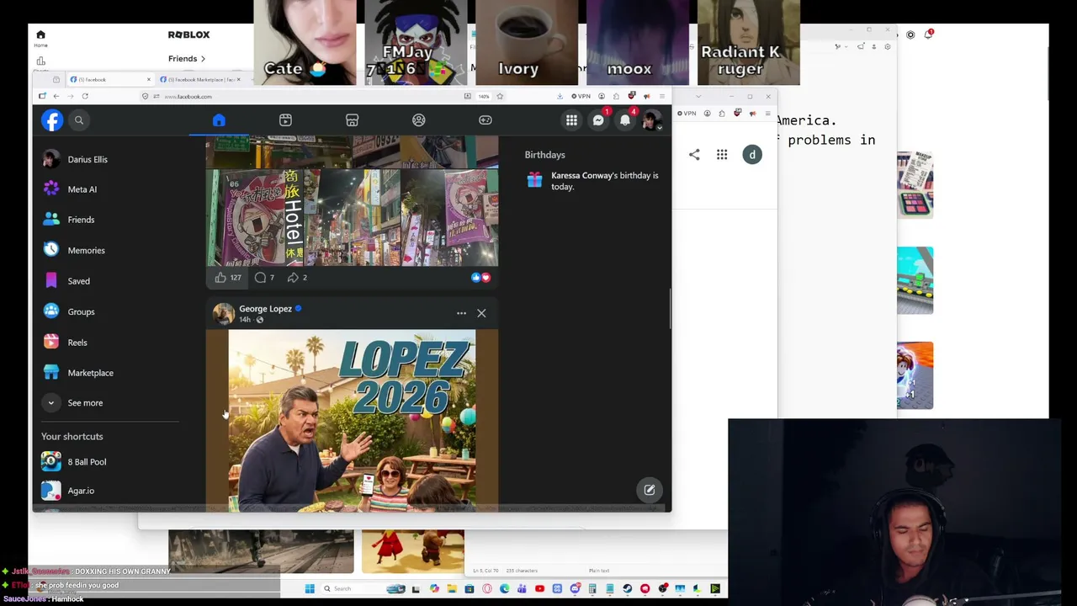View reactions on the hotel street post
1077x606 pixels.
(480, 278)
